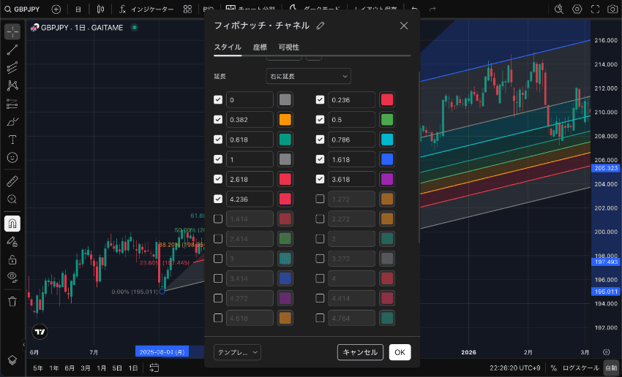Viewport: 622px width, 377px height.
Task: Open the indicators menu
Action: pos(146,9)
